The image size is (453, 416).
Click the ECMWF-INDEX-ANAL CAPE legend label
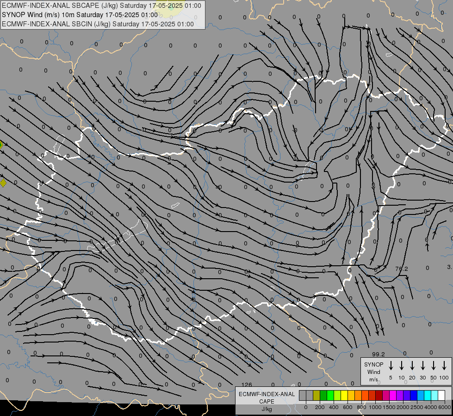267,398
